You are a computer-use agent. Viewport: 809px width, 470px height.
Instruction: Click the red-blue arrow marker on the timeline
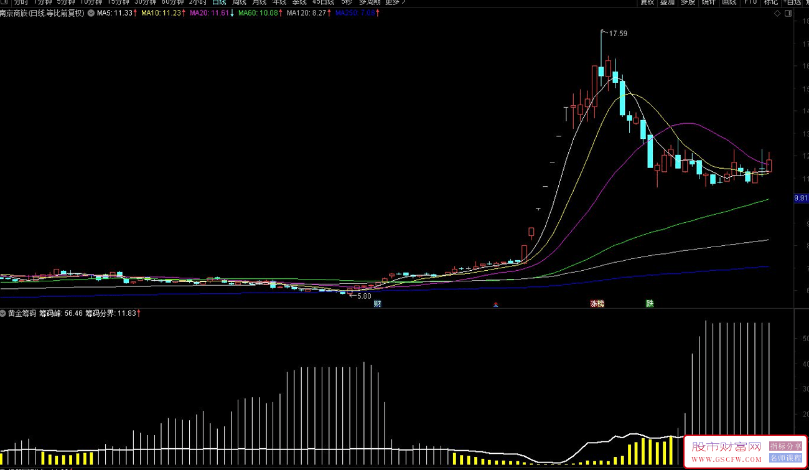click(x=495, y=304)
